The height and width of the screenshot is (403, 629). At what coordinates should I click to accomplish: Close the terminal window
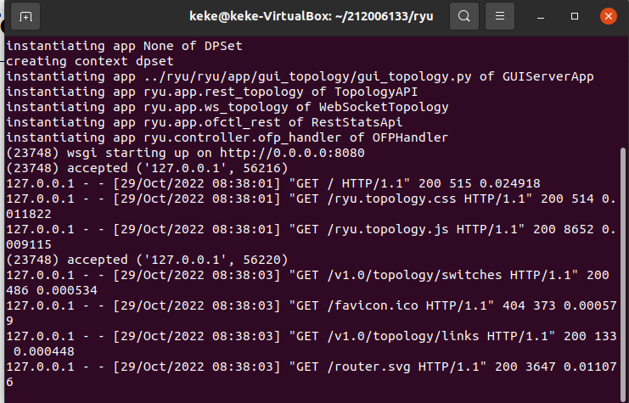point(608,16)
